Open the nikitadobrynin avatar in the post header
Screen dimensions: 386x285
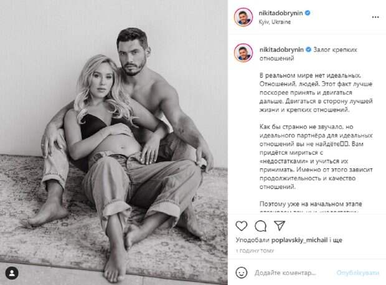click(x=243, y=17)
